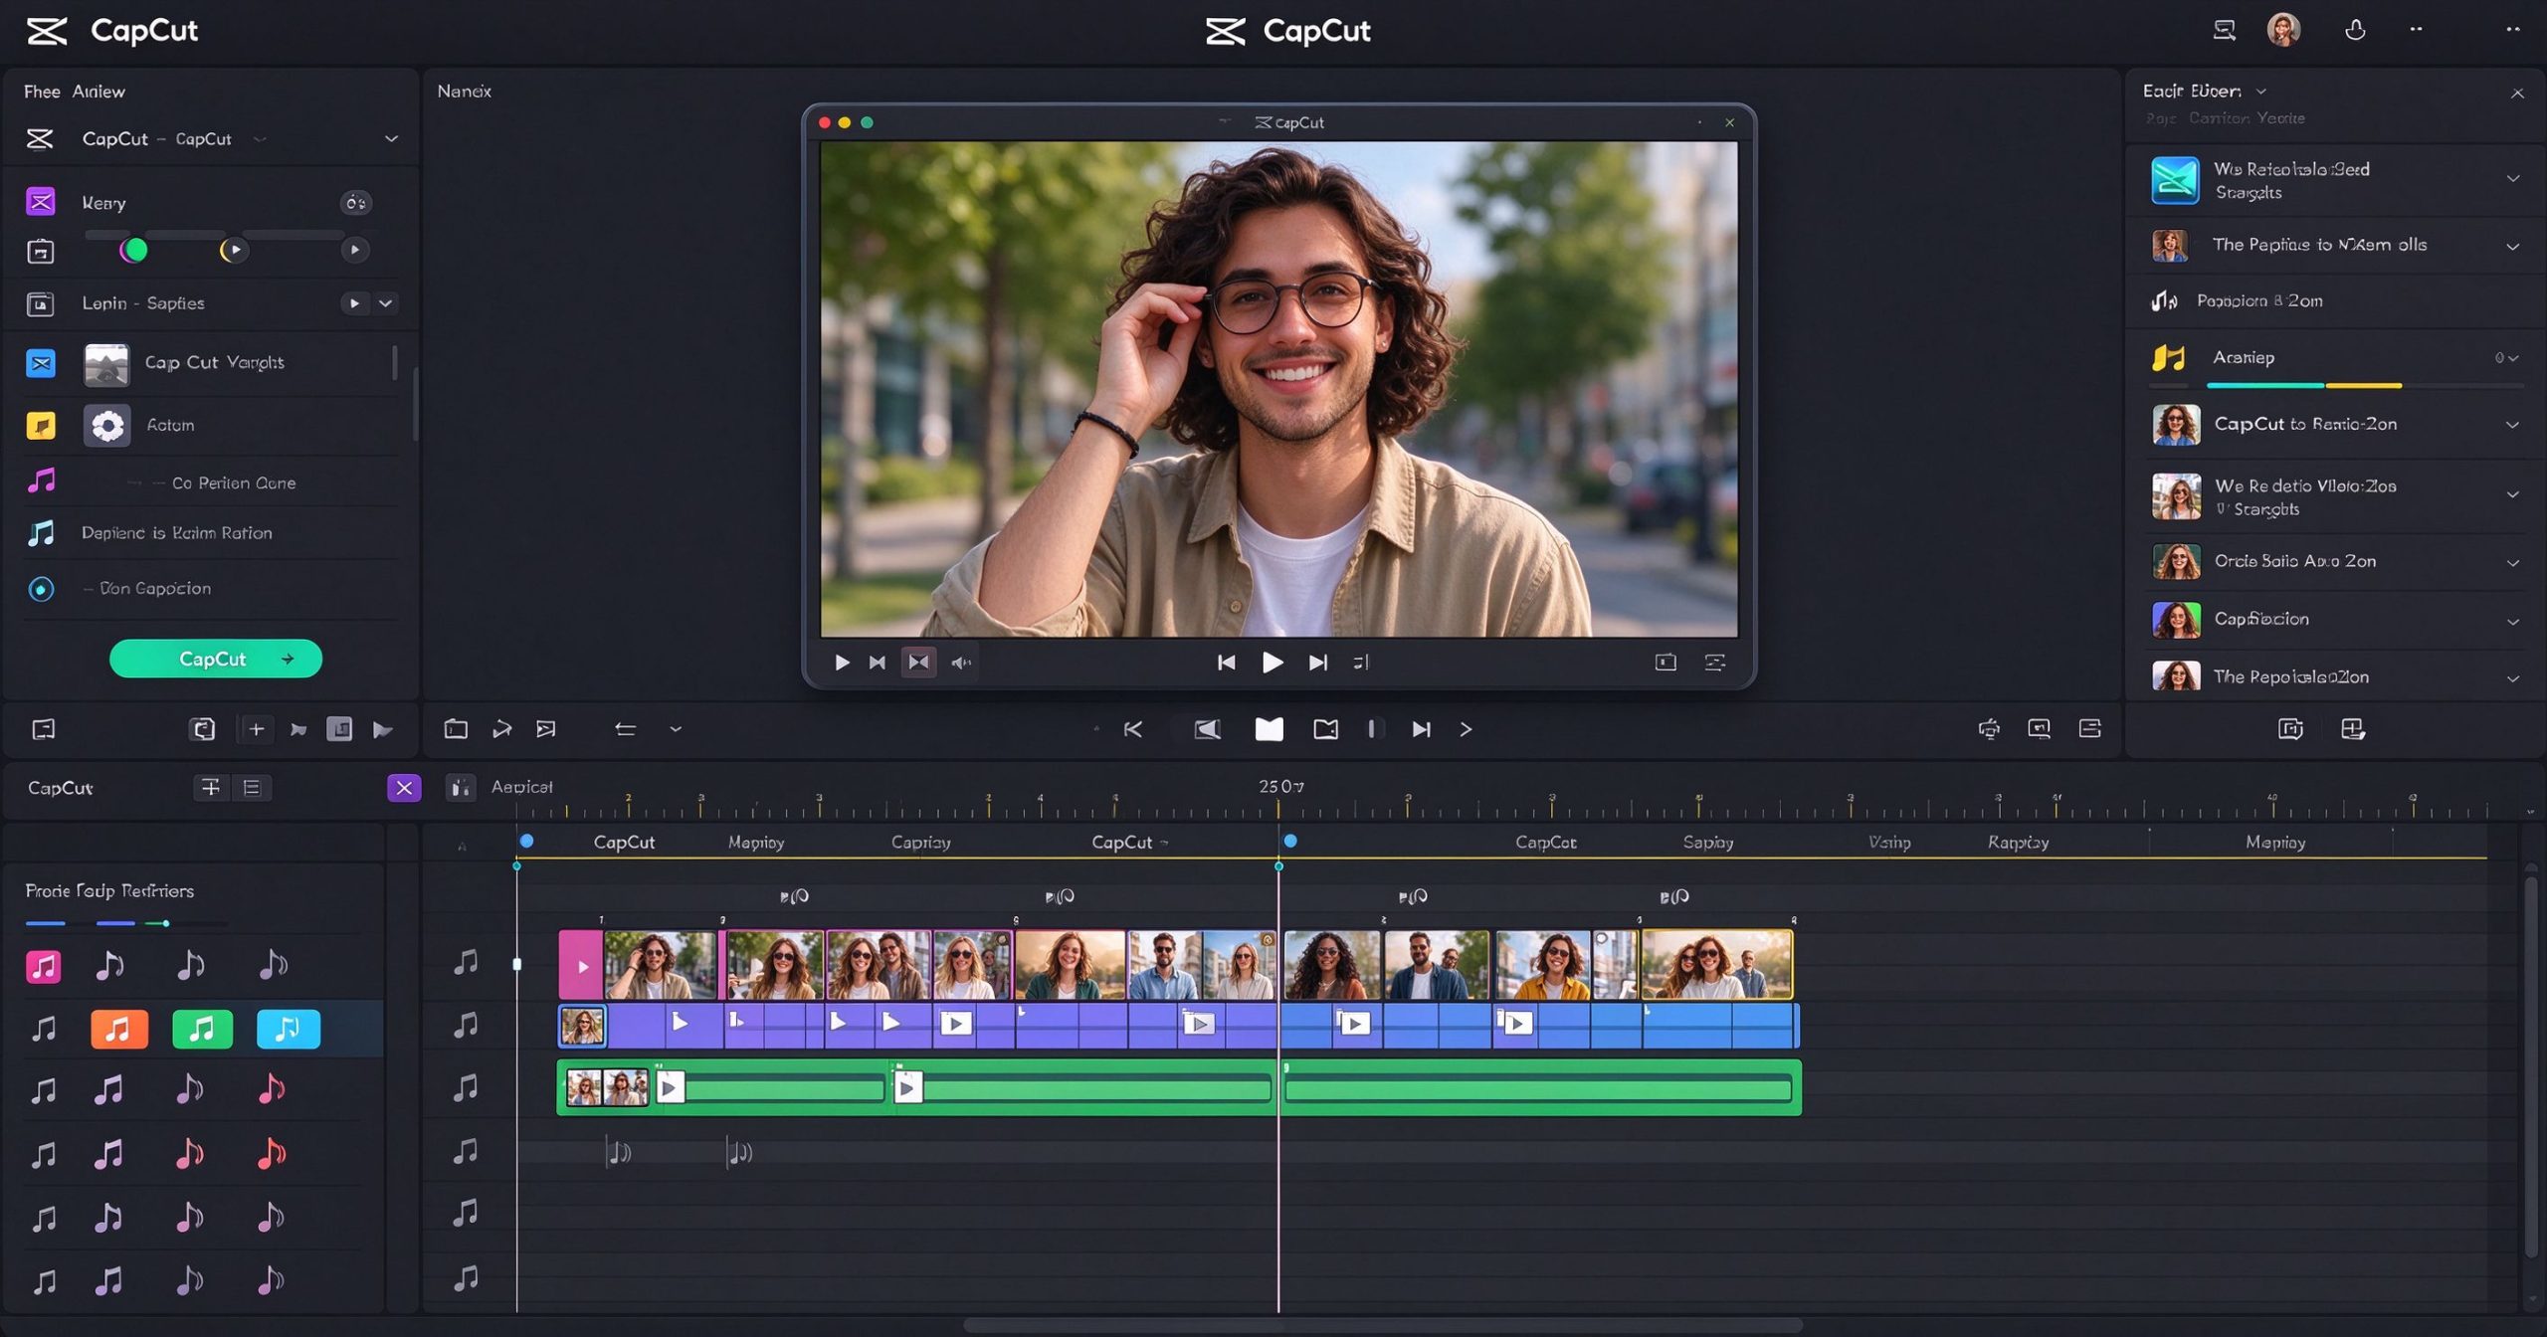2547x1337 pixels.
Task: Open the dropdown next to undo arrow
Action: pos(676,729)
